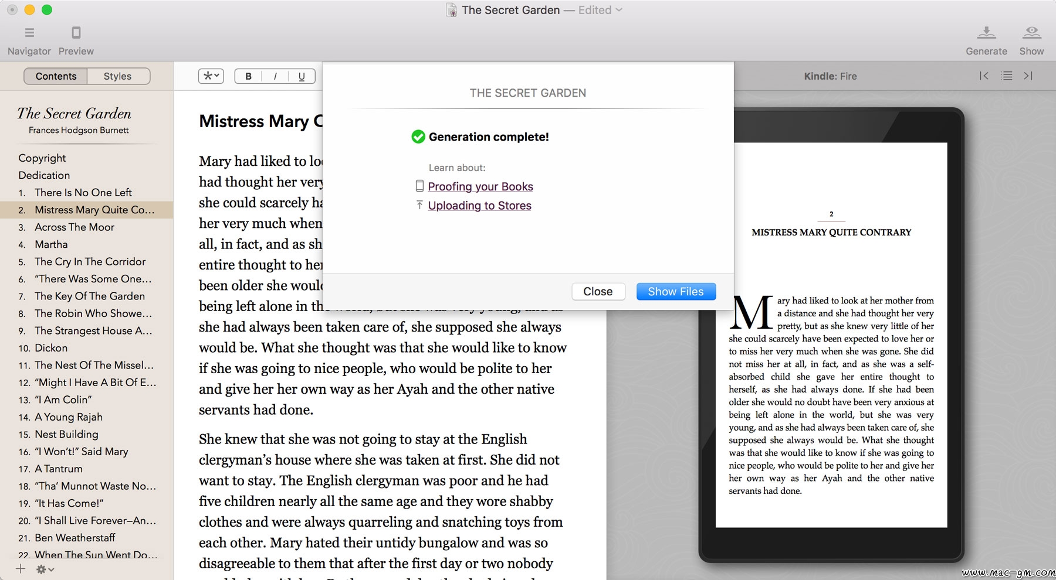The height and width of the screenshot is (580, 1056).
Task: Select chapter Nest Building
Action: click(86, 435)
